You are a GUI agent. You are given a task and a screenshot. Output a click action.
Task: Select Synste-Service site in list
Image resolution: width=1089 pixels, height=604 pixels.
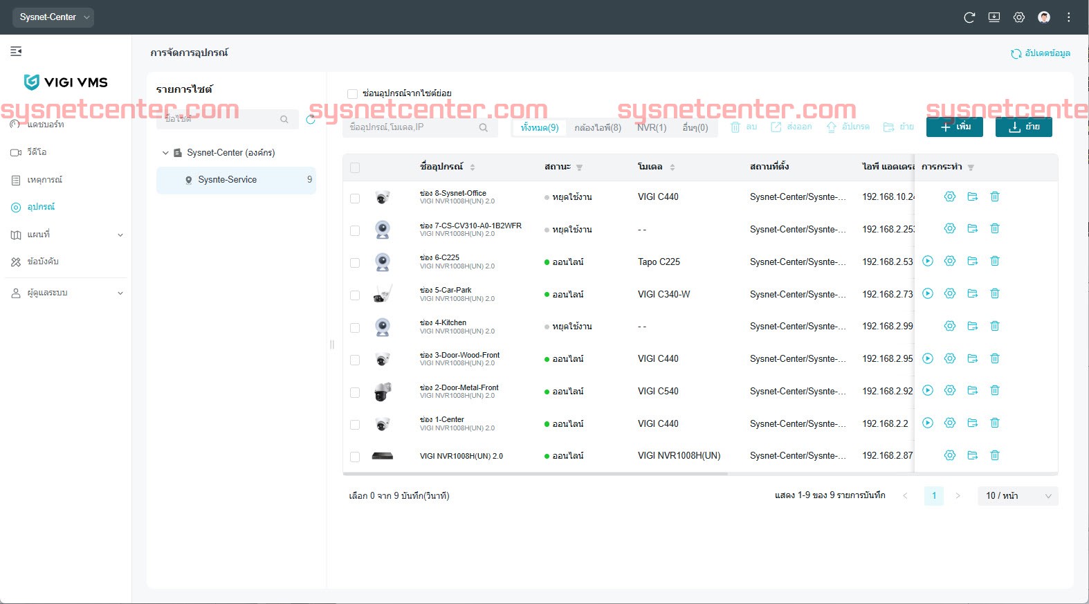coord(236,180)
